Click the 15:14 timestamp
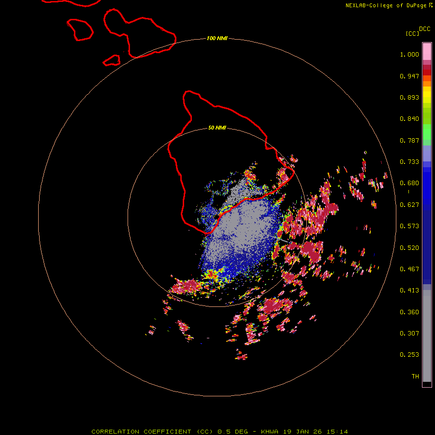This screenshot has width=435, height=435. click(x=337, y=432)
